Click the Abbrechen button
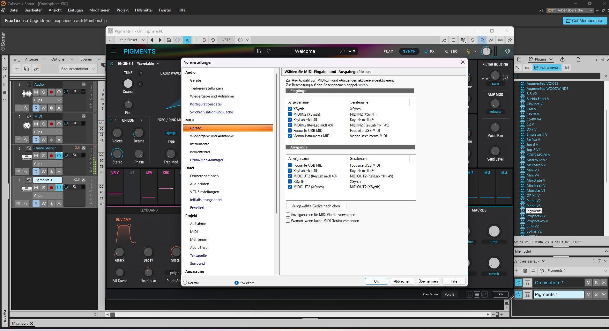The width and height of the screenshot is (609, 331). coord(402,281)
